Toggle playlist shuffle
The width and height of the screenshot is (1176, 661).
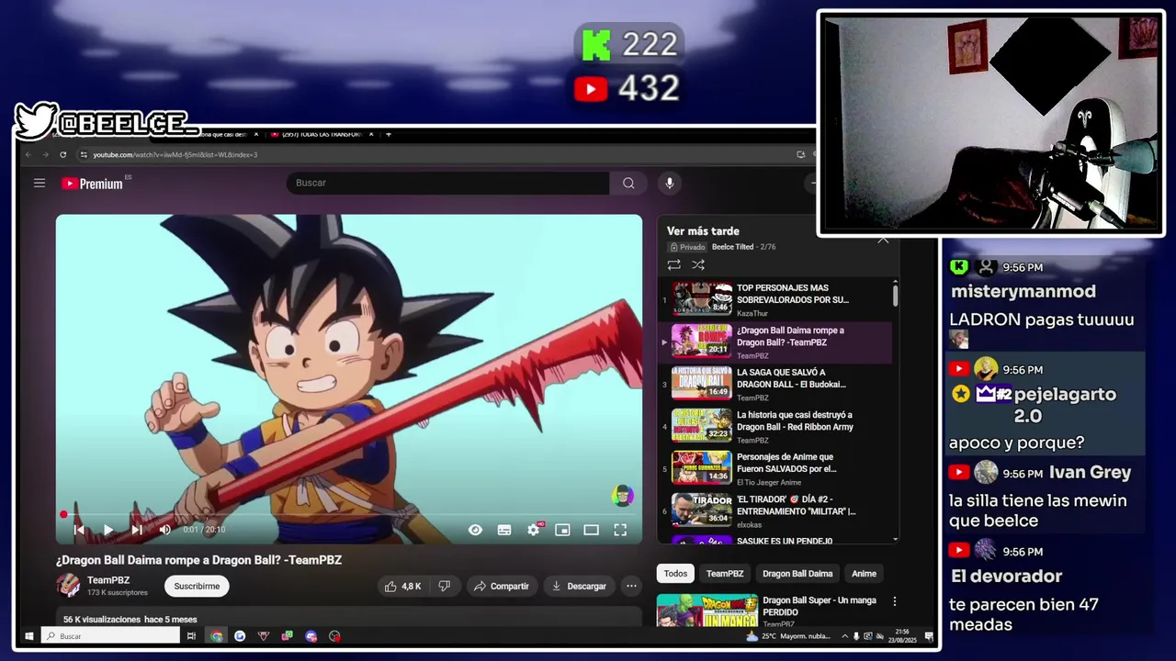[698, 264]
